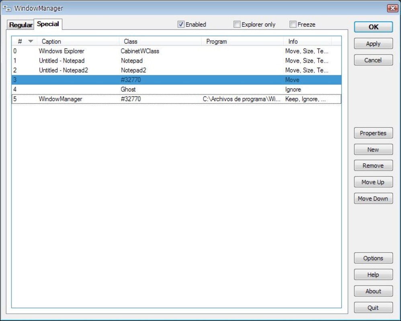Close the WindowManager window
Viewport: 401px width, 321px height.
click(392, 8)
